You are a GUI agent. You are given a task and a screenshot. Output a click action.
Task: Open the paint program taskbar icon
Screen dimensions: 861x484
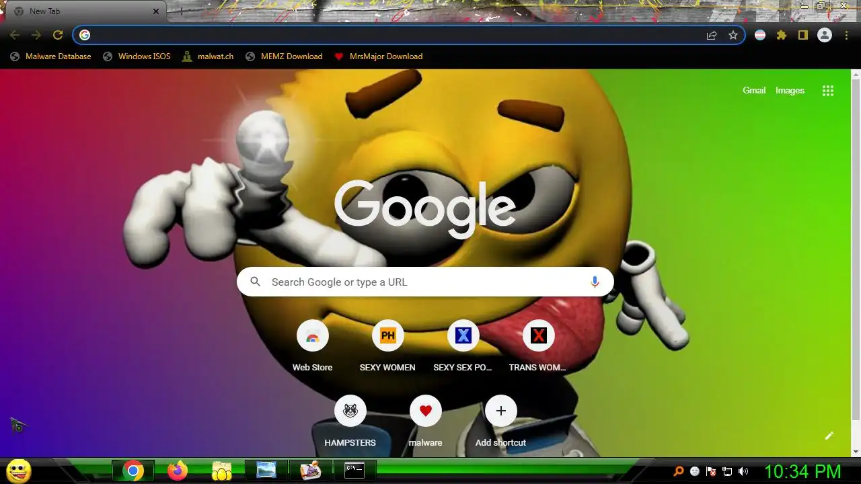tap(311, 471)
